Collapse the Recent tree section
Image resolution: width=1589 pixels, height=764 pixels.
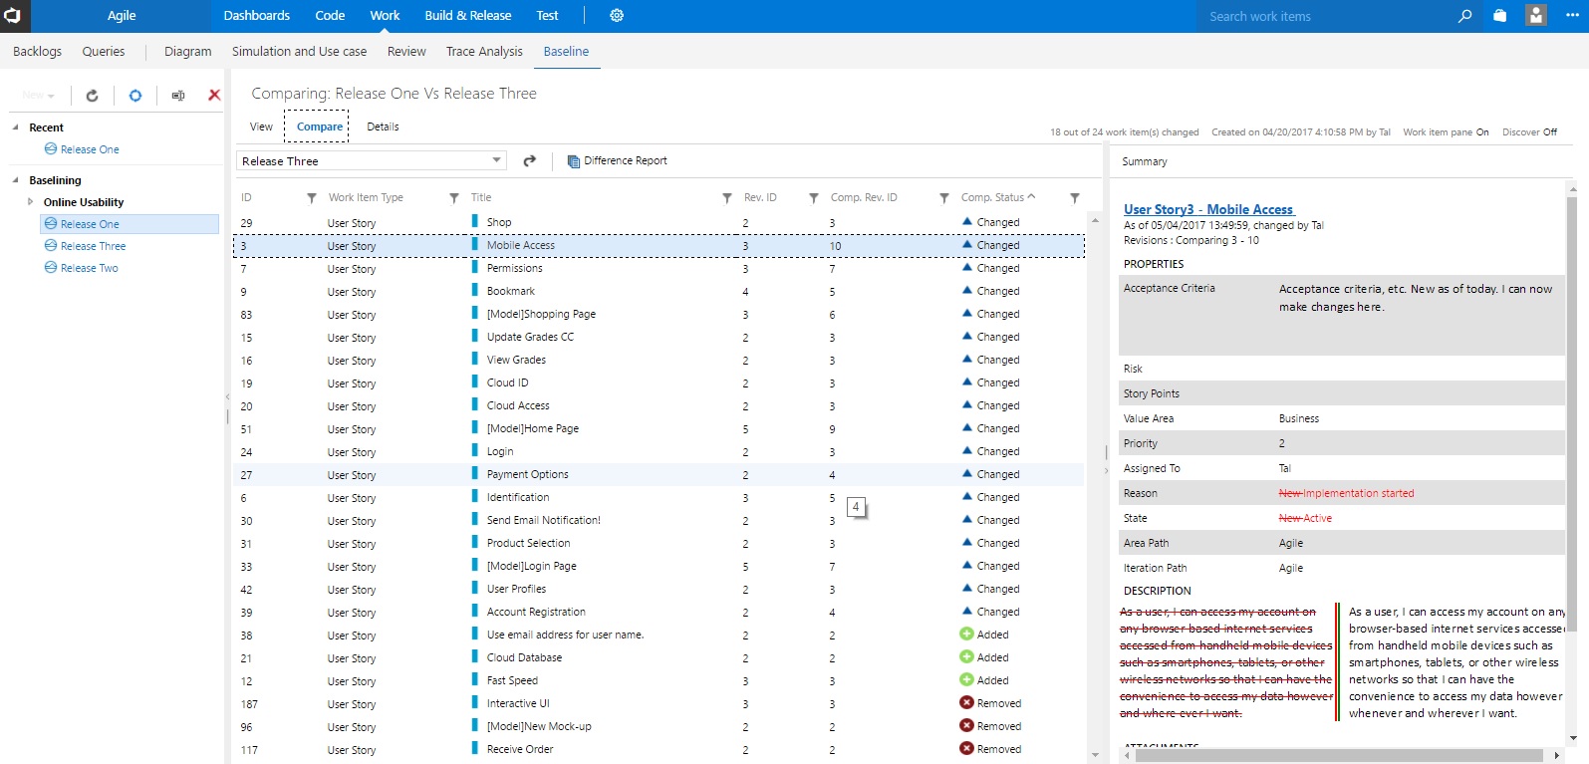pos(15,127)
